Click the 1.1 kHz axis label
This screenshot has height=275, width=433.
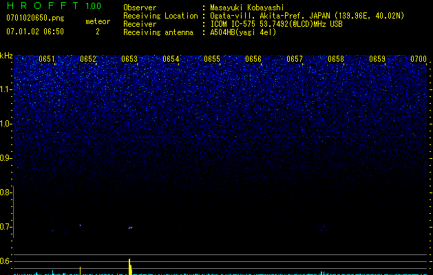6,90
